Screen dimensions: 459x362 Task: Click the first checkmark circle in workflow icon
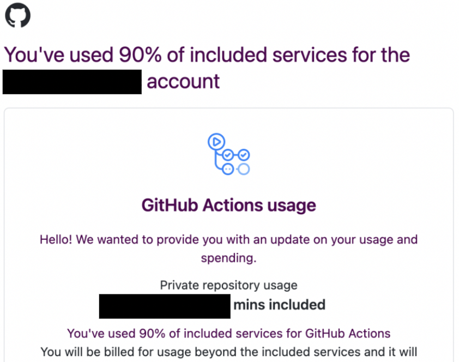(x=228, y=155)
